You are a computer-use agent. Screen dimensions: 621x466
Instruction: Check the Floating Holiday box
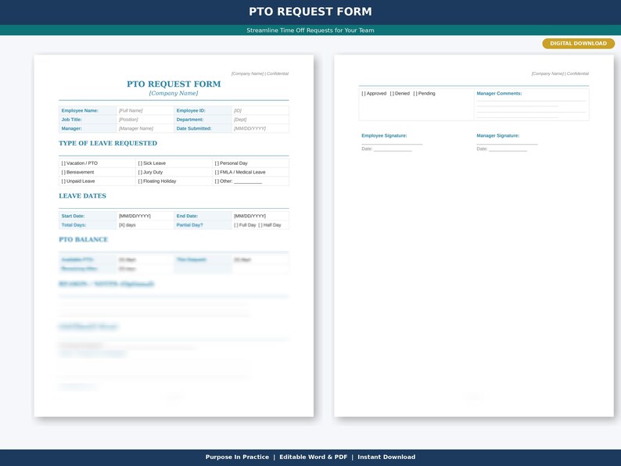(x=140, y=181)
